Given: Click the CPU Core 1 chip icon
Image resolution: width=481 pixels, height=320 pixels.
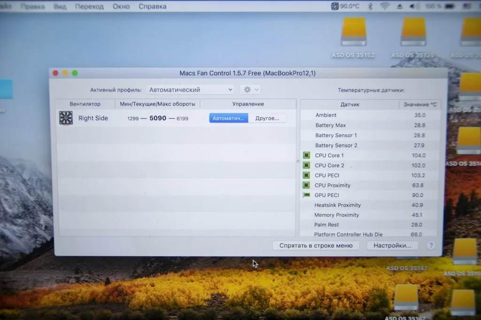Looking at the screenshot, I should click(x=306, y=155).
